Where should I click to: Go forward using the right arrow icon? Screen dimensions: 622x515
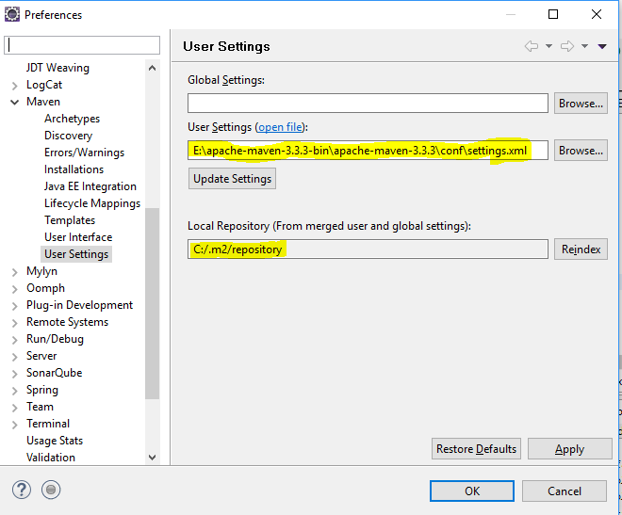pyautogui.click(x=566, y=46)
